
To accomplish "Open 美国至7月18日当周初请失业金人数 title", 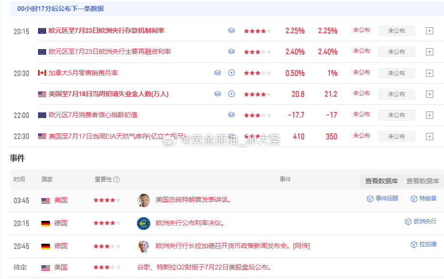I will tap(108, 94).
